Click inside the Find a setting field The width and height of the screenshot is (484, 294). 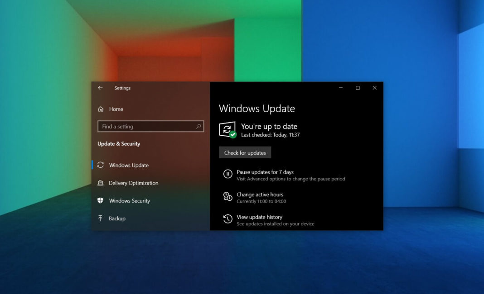145,126
